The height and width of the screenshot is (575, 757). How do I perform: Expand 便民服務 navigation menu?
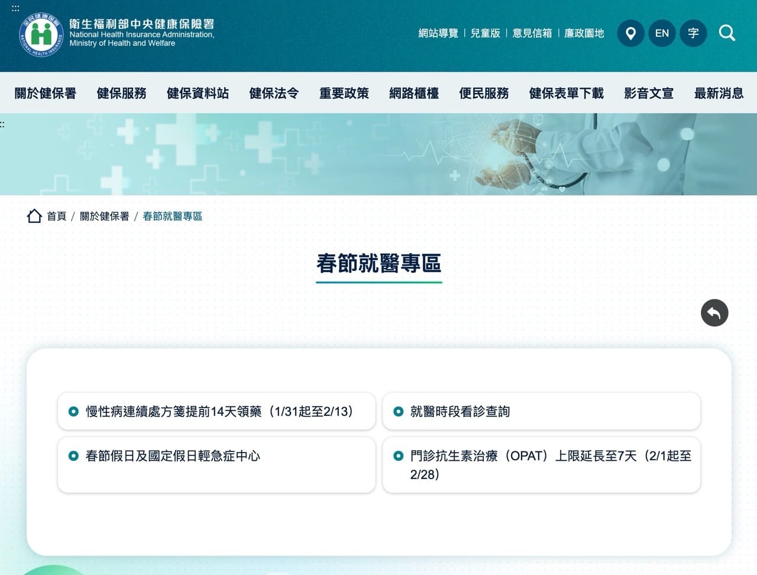click(x=484, y=93)
